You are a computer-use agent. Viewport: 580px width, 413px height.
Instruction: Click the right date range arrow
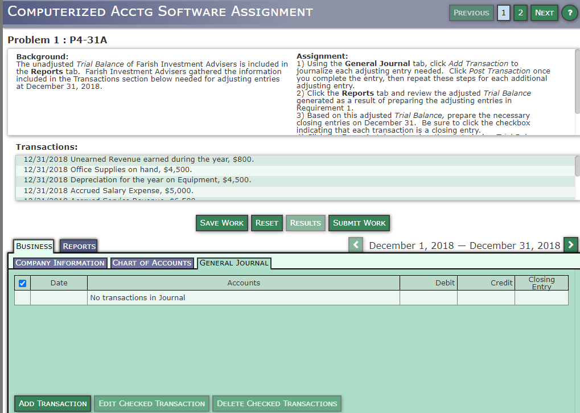(x=570, y=244)
